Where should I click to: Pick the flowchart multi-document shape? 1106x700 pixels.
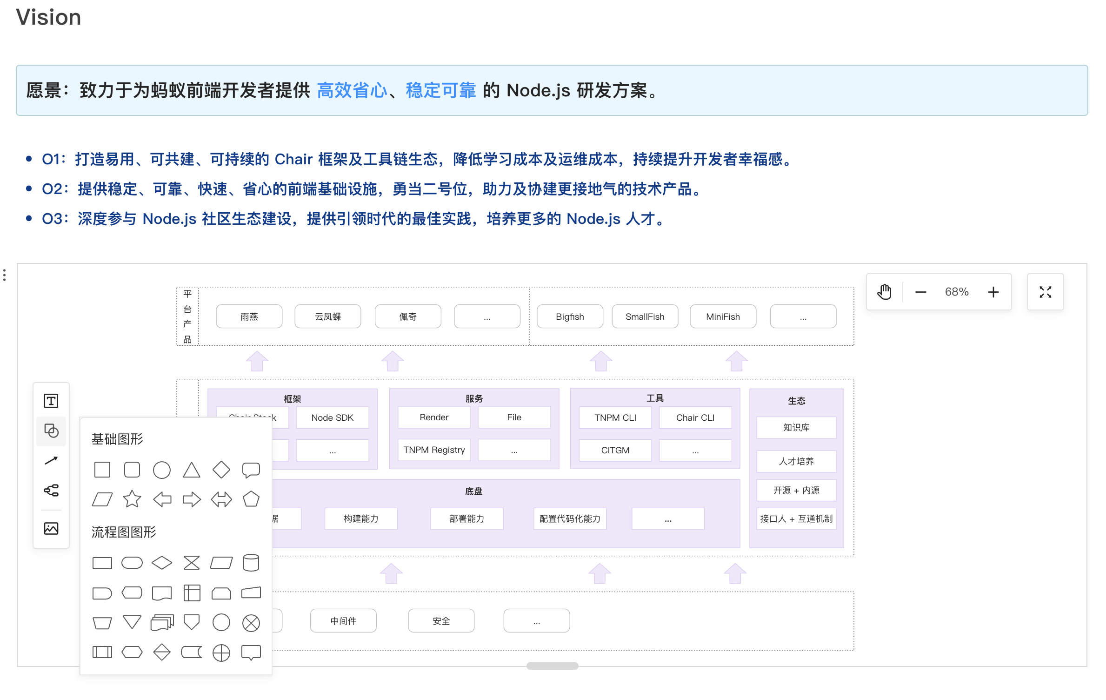(x=162, y=622)
